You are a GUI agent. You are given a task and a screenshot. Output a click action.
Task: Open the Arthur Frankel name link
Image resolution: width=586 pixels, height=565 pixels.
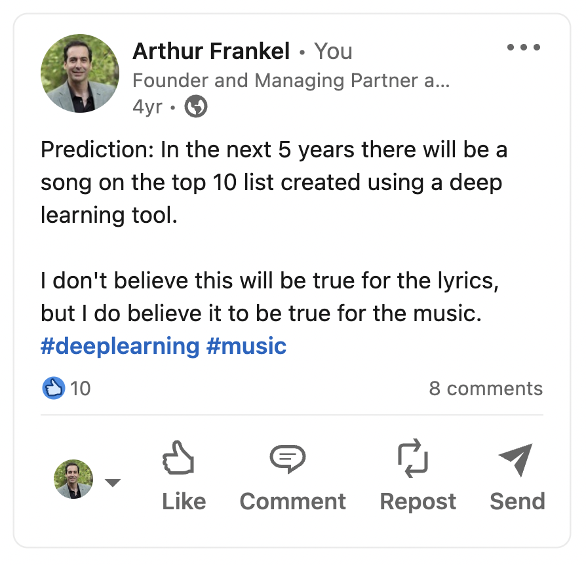pos(211,50)
